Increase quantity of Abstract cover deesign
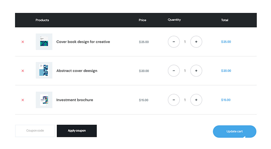Screen dimensions: 271x149 point(196,71)
